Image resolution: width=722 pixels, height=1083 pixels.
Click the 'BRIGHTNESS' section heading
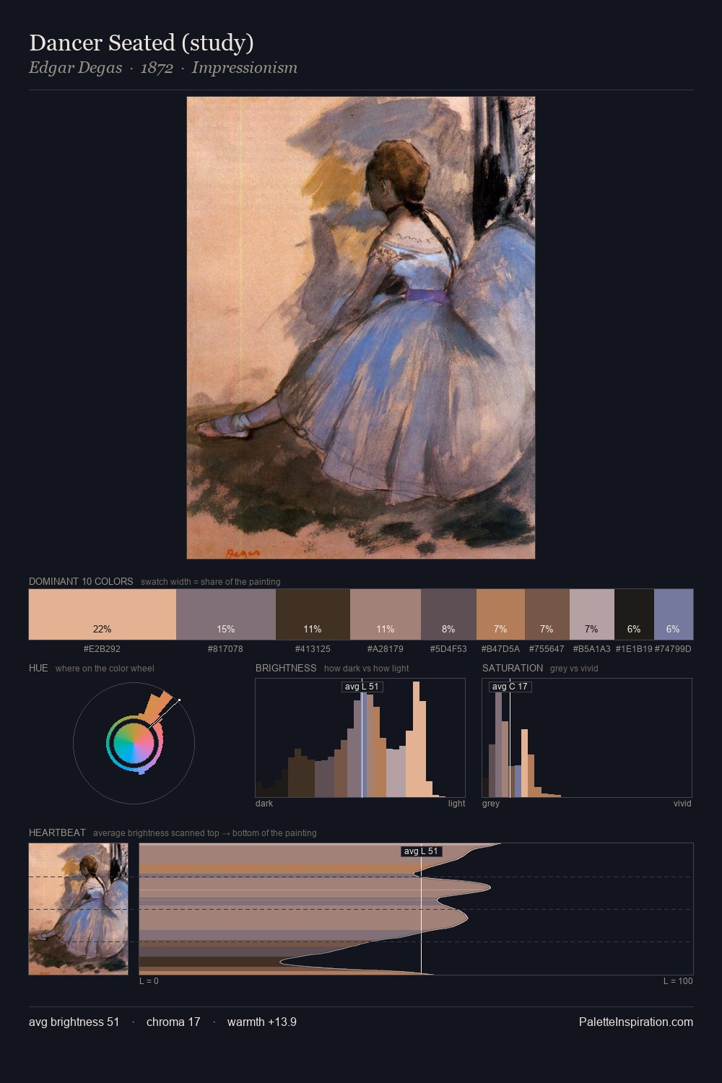[x=286, y=668]
